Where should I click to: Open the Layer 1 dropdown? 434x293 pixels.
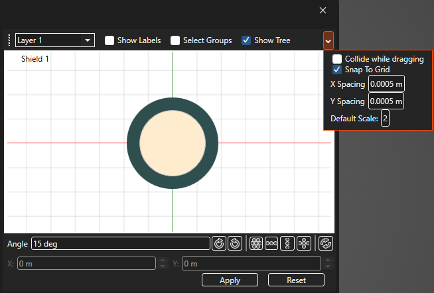pyautogui.click(x=55, y=40)
